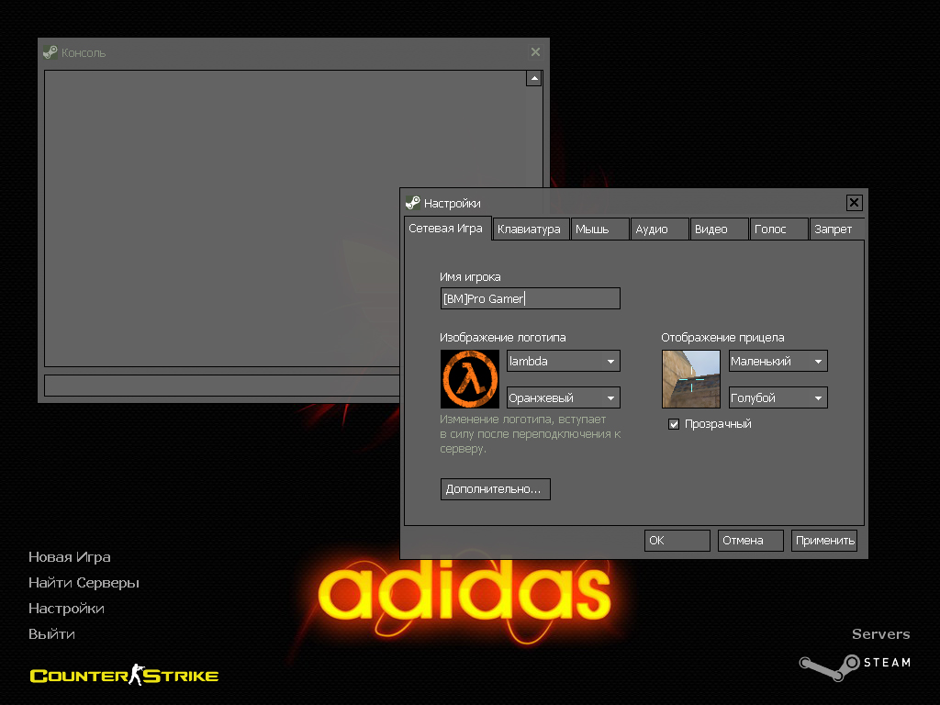The height and width of the screenshot is (705, 940).
Task: Click the Steam icon in Консоль title bar
Action: 50,52
